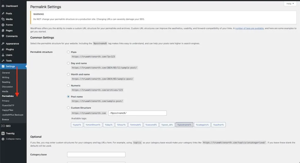Click the Dashboard icon in sidebar
Screen dimensions: 300x163
[3, 6]
